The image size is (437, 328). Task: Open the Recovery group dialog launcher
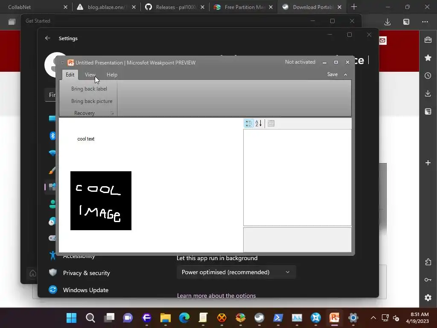point(112,113)
